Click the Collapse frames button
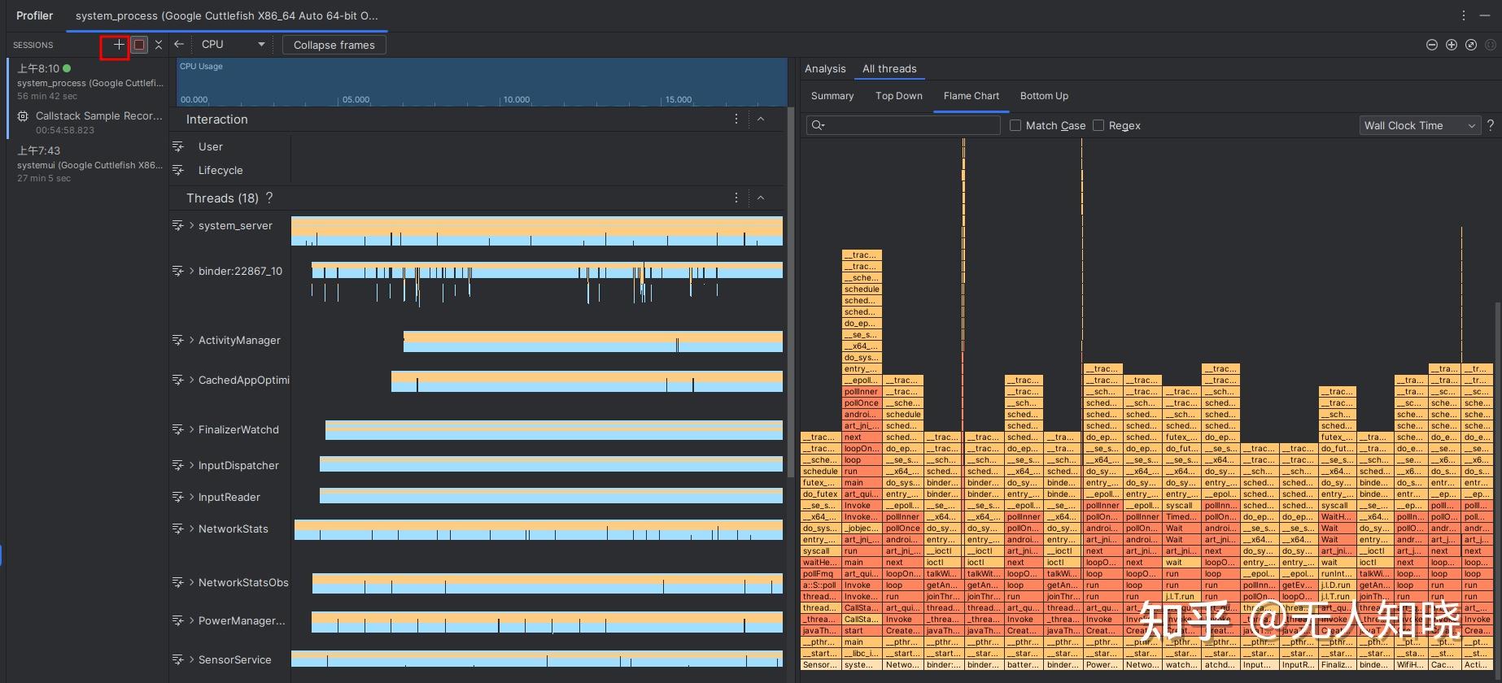 pos(334,45)
